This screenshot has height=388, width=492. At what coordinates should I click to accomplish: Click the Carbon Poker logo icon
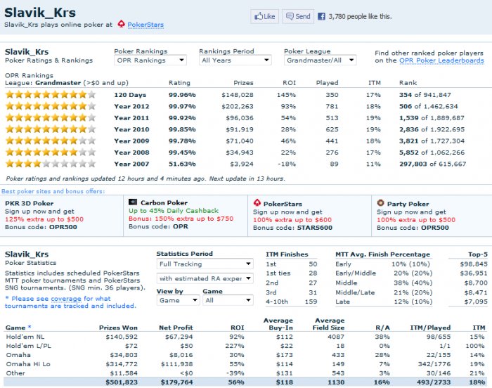click(x=133, y=202)
